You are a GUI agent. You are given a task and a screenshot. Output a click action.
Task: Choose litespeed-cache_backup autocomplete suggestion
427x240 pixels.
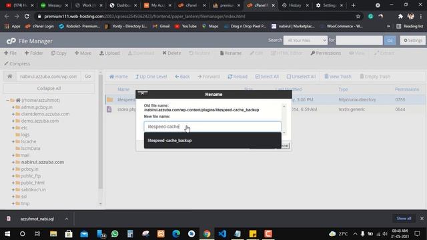point(212,141)
